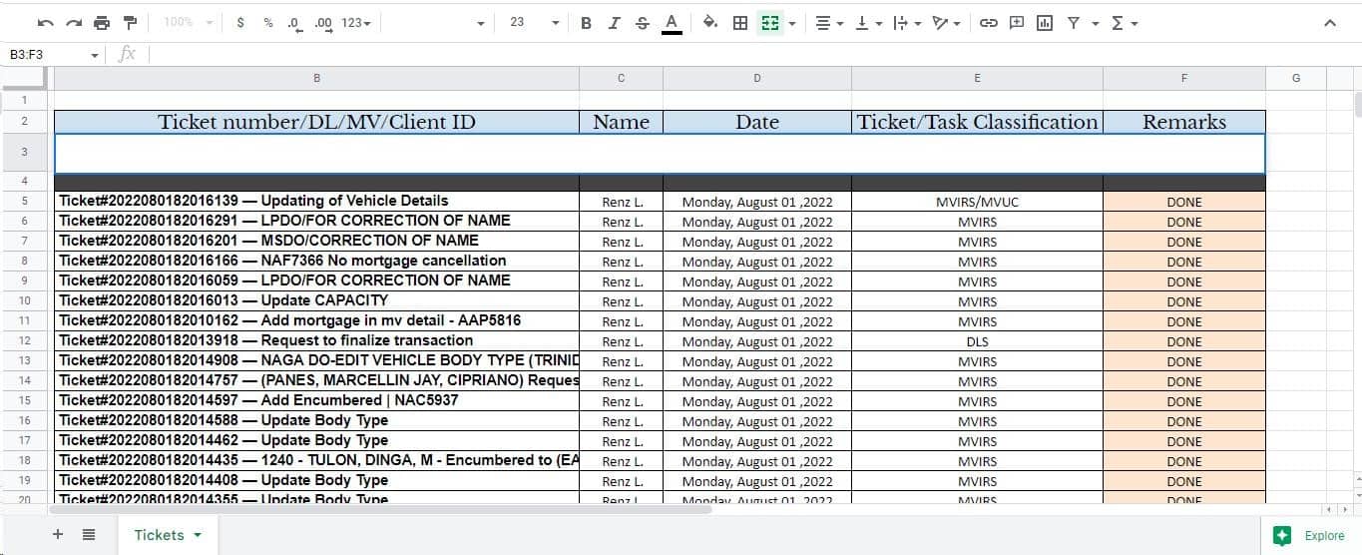
Task: Open text wrapping dropdown
Action: tap(907, 23)
